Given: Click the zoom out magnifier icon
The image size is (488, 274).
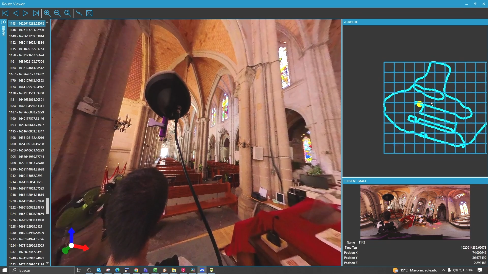Looking at the screenshot, I should coord(57,13).
